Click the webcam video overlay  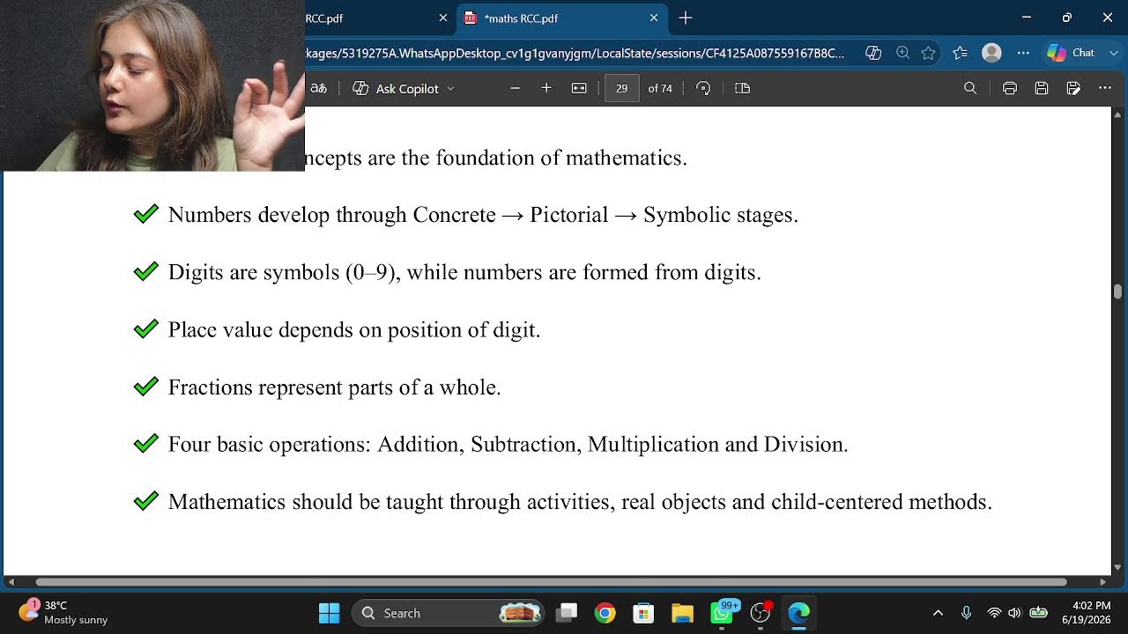pyautogui.click(x=152, y=85)
